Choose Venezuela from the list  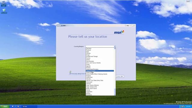pos(100,82)
